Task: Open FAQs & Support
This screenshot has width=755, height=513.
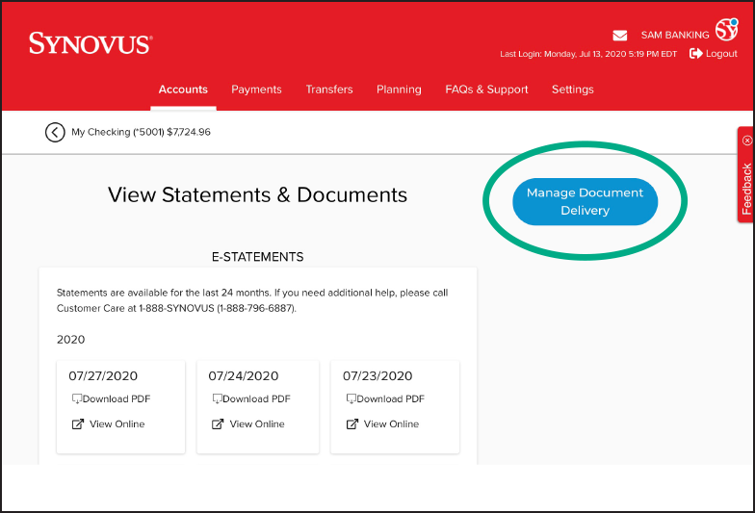Action: 486,90
